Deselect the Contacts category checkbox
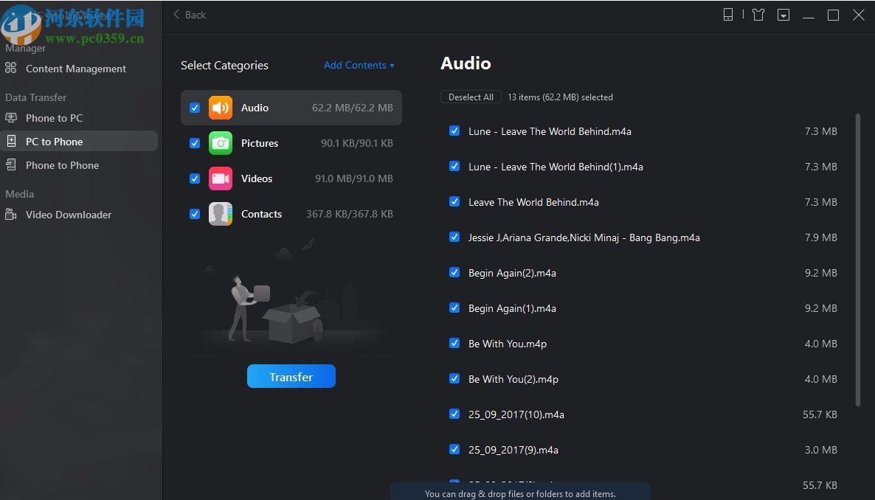 click(x=194, y=213)
